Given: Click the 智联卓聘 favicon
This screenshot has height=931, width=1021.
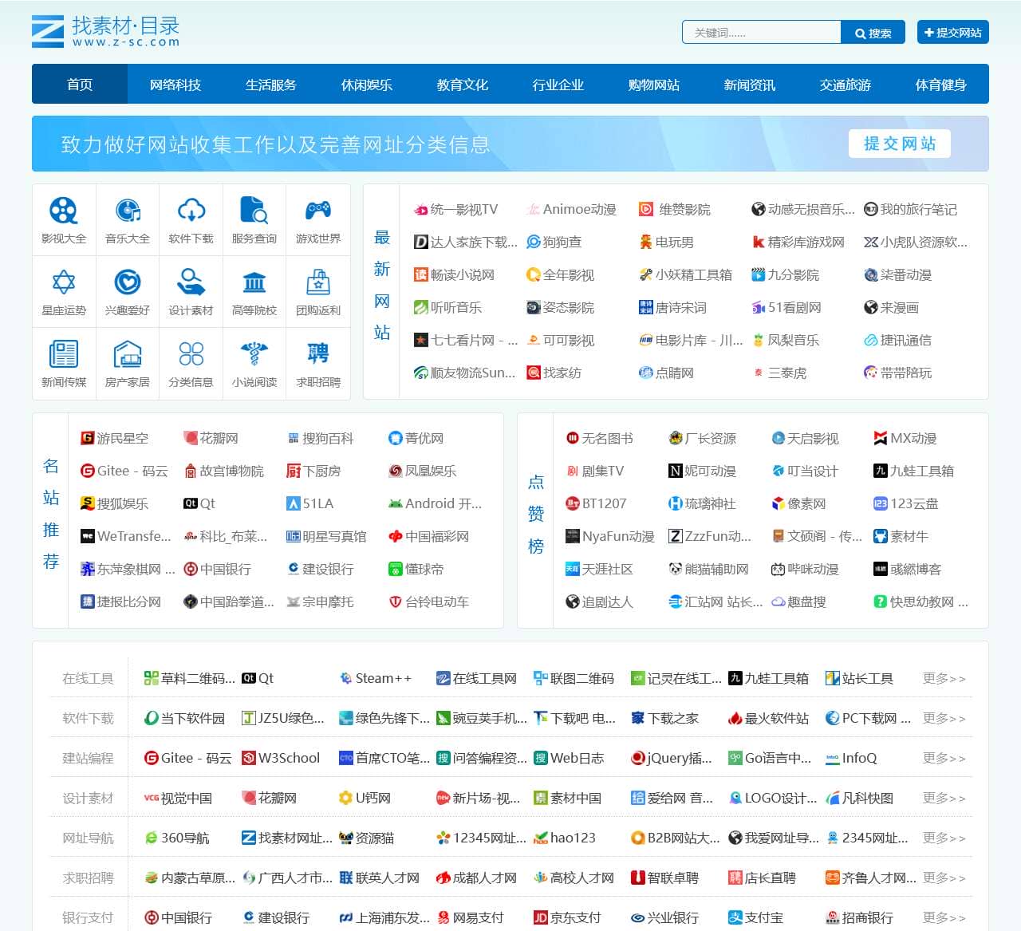Looking at the screenshot, I should tap(637, 878).
